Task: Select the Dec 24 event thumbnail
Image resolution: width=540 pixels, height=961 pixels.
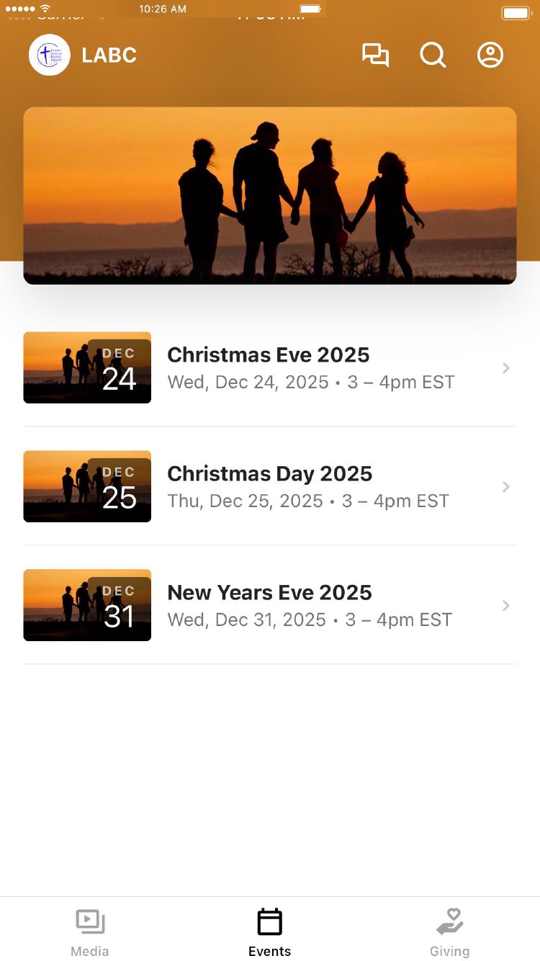Action: [87, 367]
